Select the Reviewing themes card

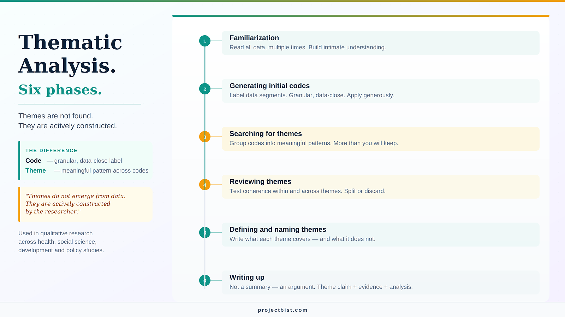click(x=380, y=187)
